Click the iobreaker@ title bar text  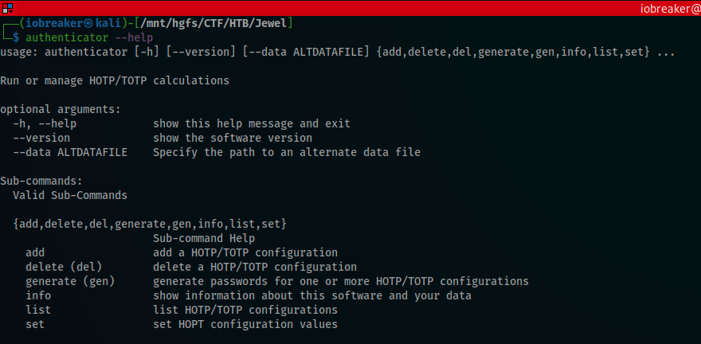[x=670, y=9]
